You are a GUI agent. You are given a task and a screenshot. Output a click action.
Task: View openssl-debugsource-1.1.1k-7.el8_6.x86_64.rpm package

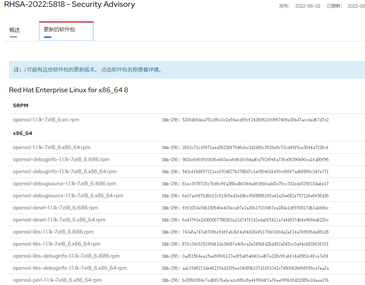68,196
